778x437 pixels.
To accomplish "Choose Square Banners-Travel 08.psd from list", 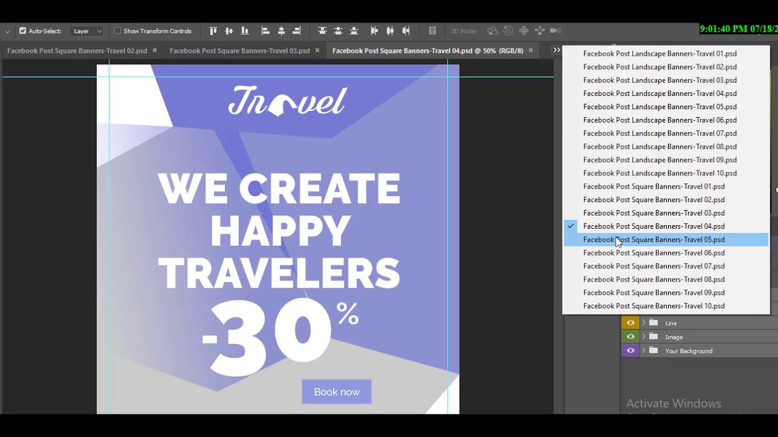I will coord(666,280).
